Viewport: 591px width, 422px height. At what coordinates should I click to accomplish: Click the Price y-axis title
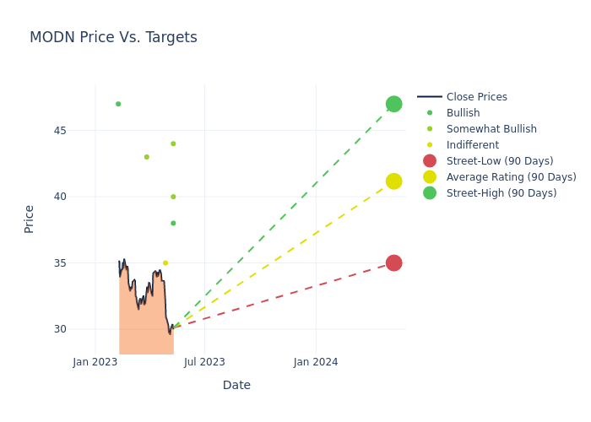pyautogui.click(x=30, y=219)
